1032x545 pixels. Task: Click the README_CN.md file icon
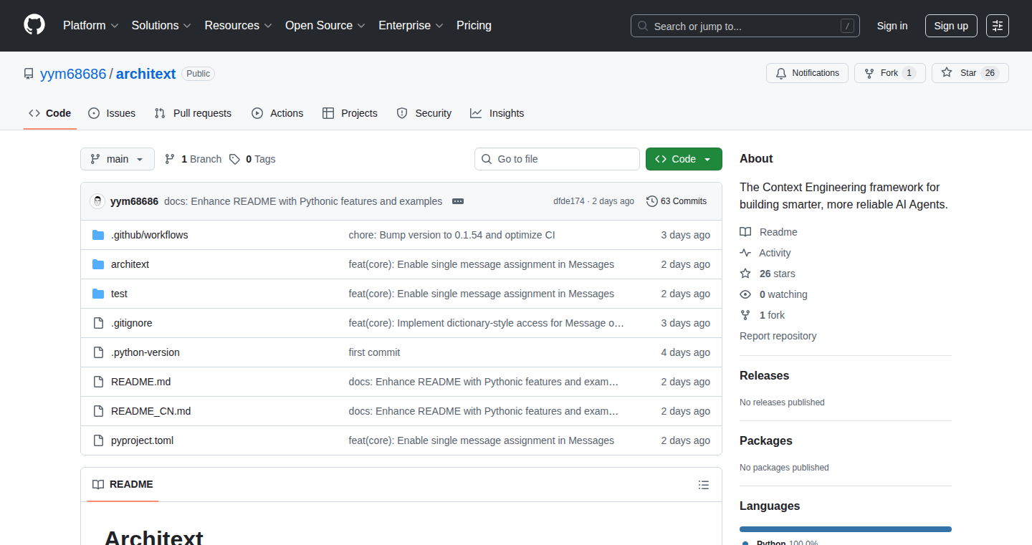pos(98,411)
